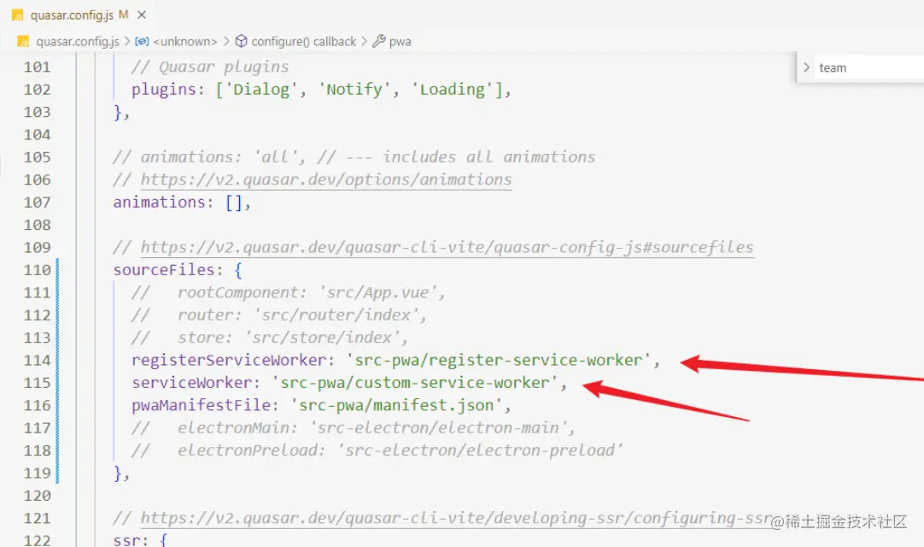The image size is (924, 547).
Task: Click the sourceFiles property name
Action: (164, 270)
